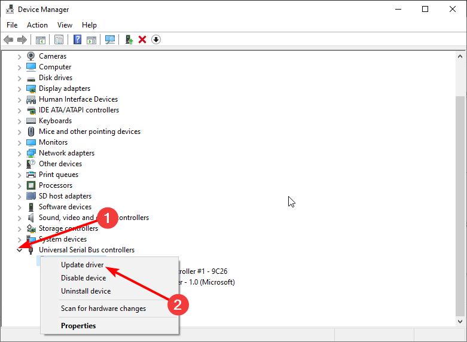
Task: Click the Computer monitor icon
Action: tap(31, 67)
